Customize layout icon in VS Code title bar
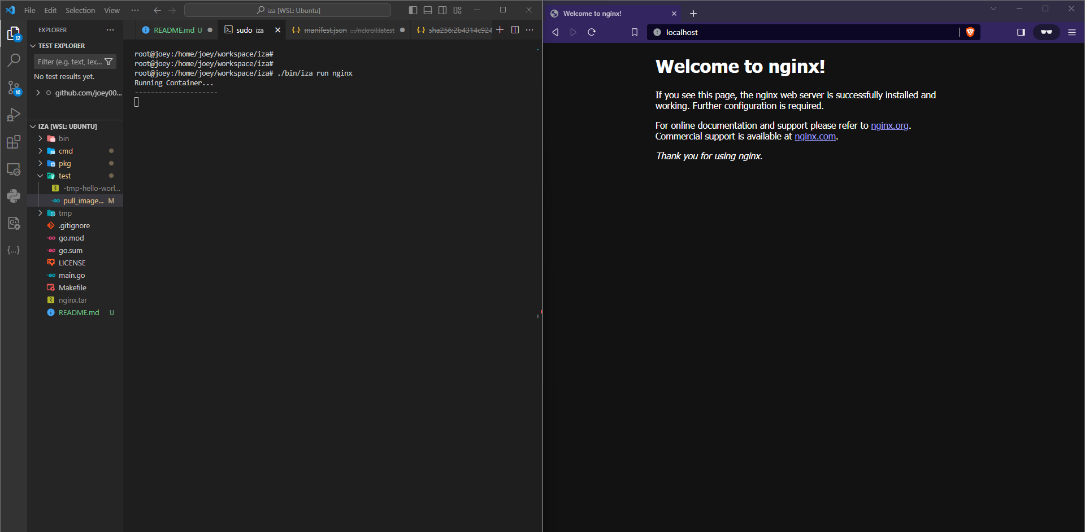 coord(457,10)
